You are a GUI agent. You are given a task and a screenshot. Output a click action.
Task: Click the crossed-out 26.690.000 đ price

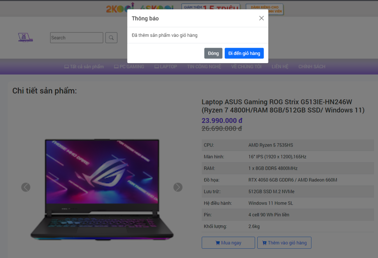222,128
